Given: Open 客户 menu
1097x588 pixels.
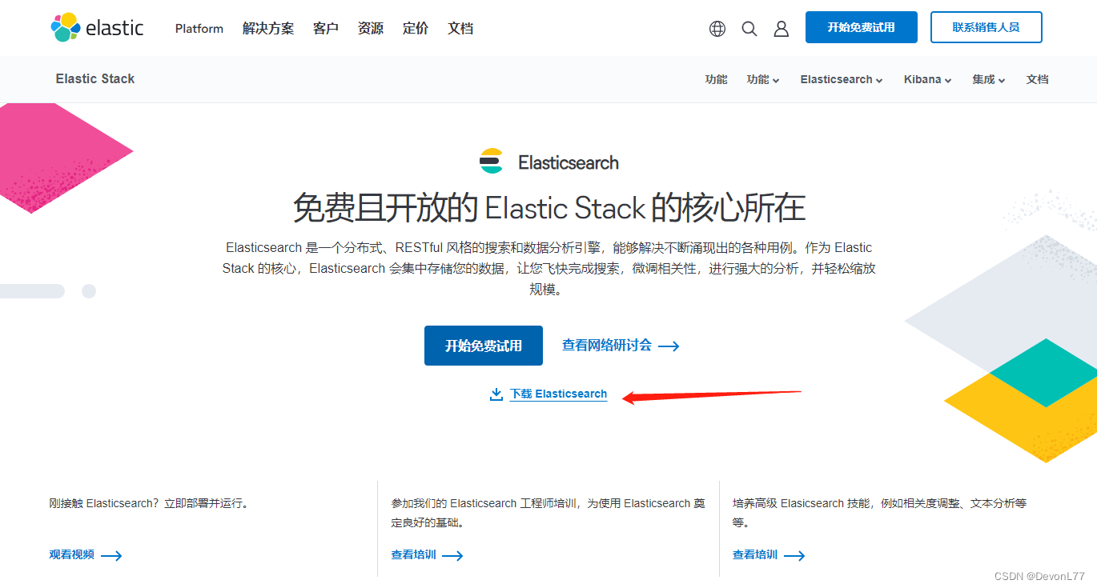Looking at the screenshot, I should pyautogui.click(x=326, y=29).
